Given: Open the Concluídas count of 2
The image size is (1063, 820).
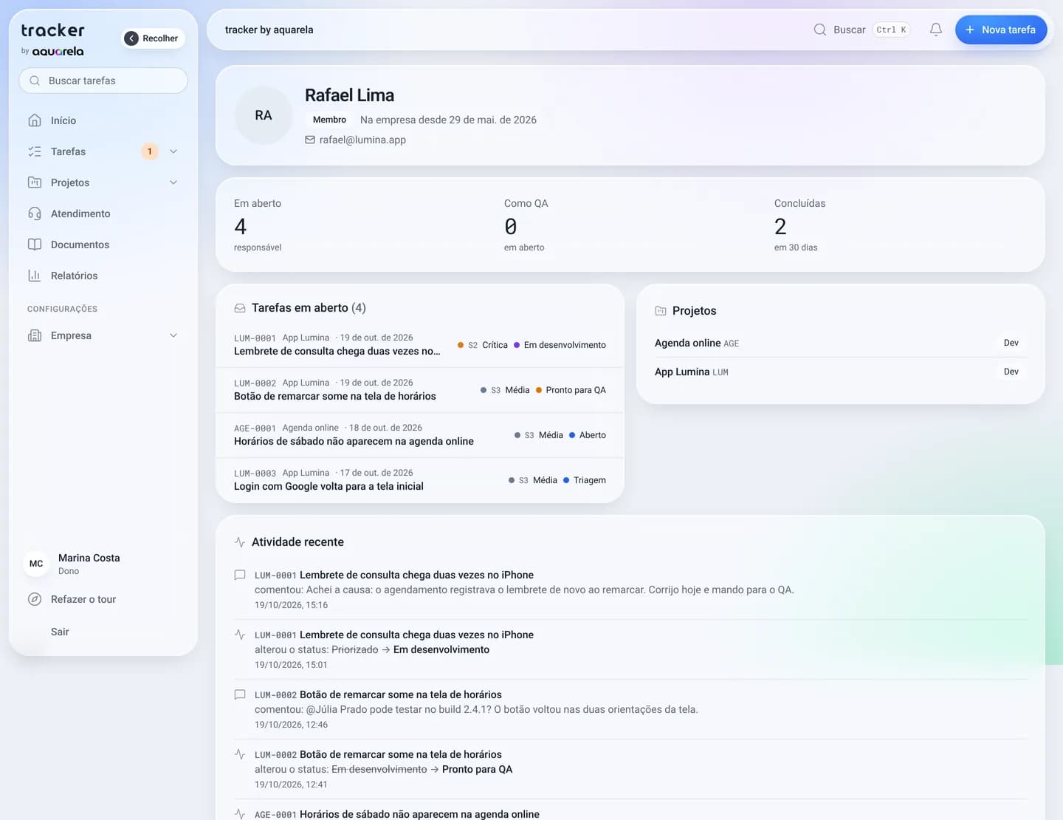Looking at the screenshot, I should pos(780,227).
